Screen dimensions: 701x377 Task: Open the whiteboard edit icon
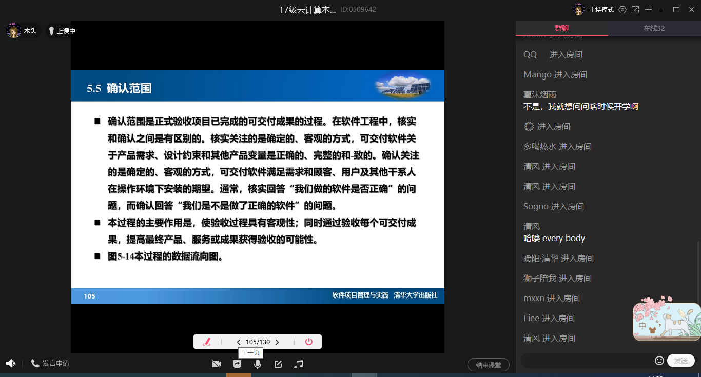(x=278, y=364)
